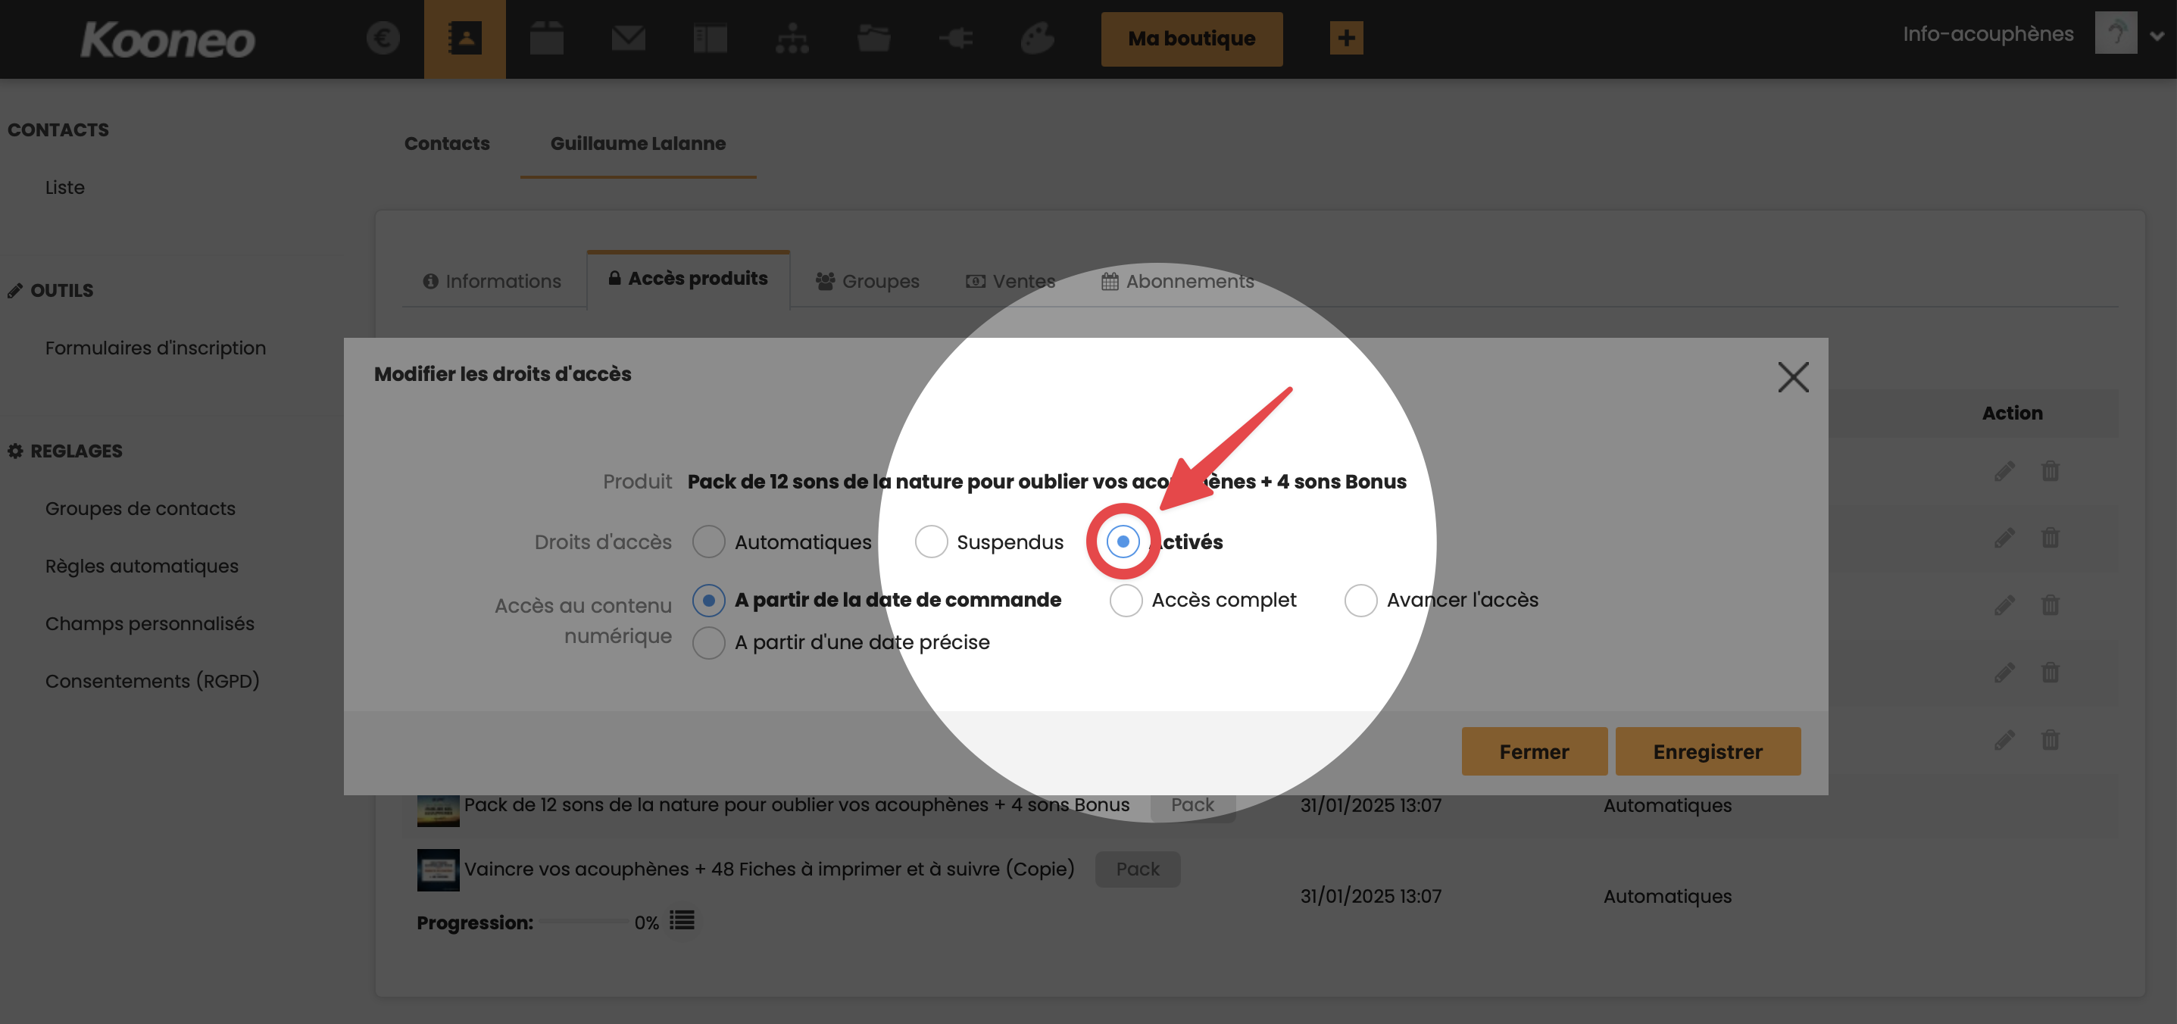2177x1024 pixels.
Task: Open the contacts address book icon
Action: click(465, 38)
